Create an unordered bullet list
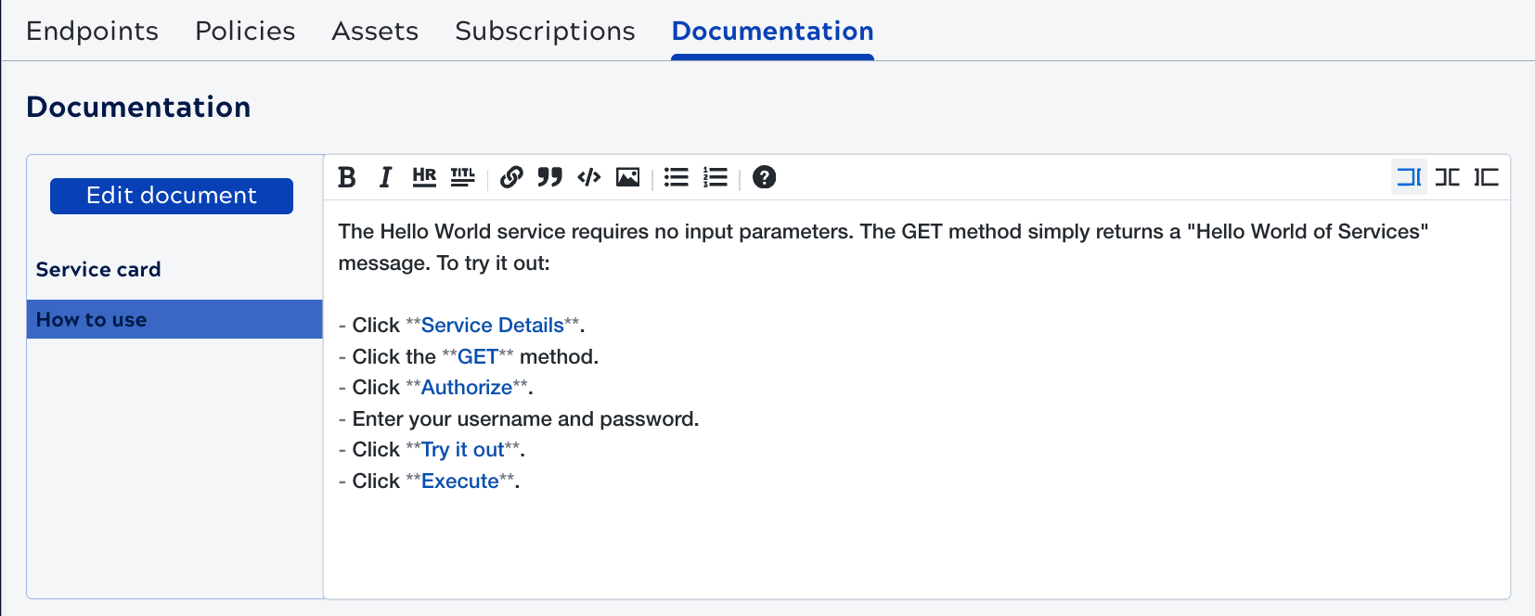 click(677, 177)
